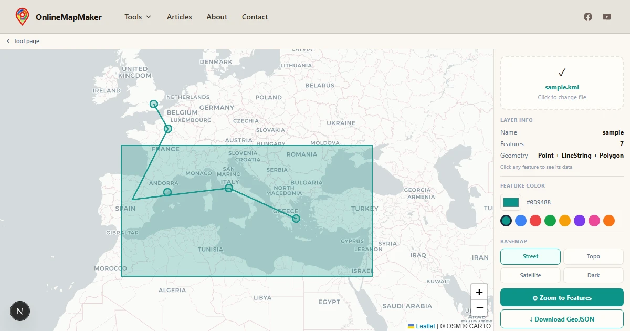Click the Geometry value Point + LineString + Polygon
The height and width of the screenshot is (331, 630).
click(x=581, y=156)
